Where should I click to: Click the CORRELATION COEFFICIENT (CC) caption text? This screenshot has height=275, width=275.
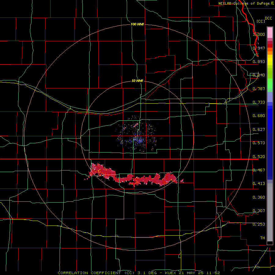[96, 273]
